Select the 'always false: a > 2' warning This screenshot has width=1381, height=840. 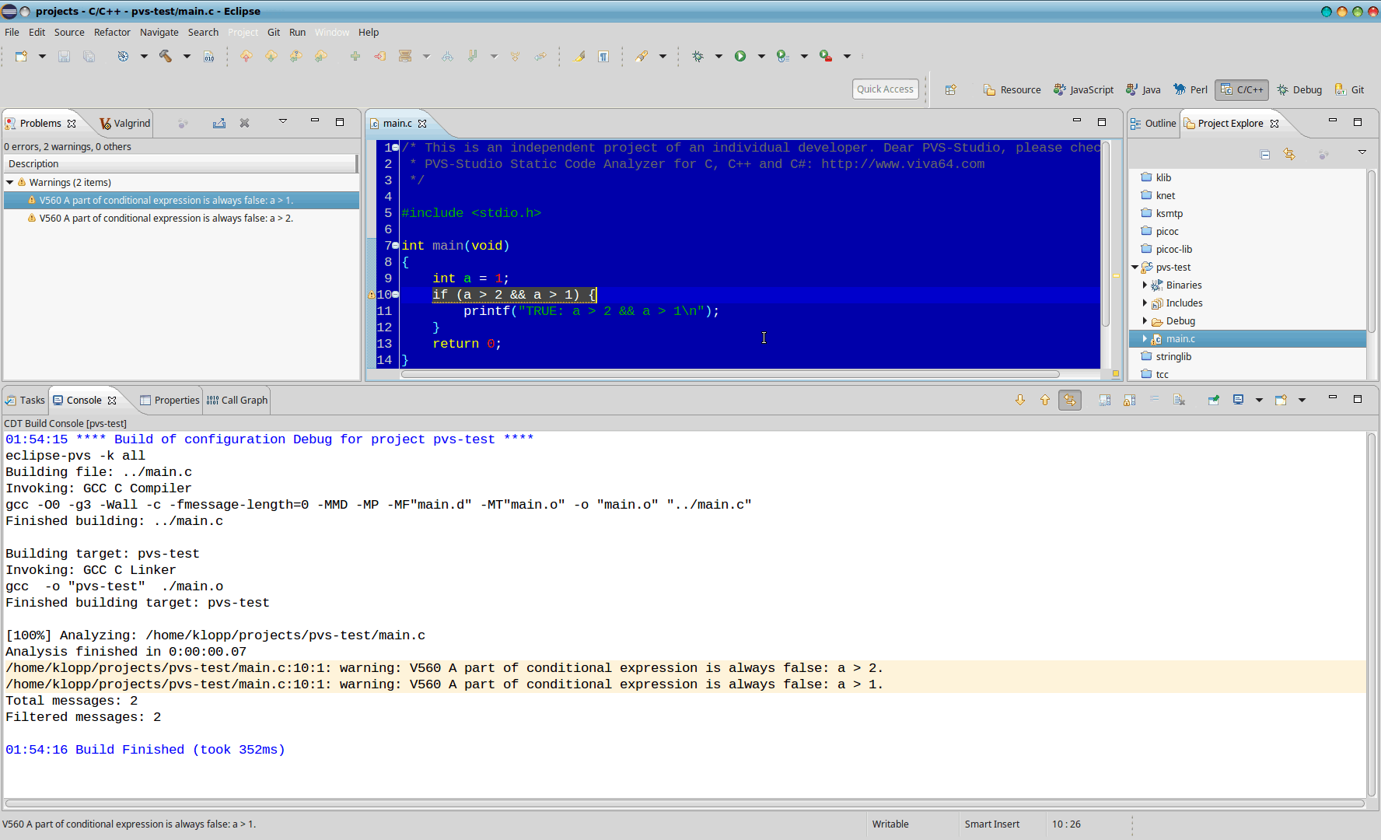[180, 218]
